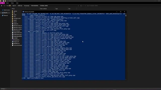This screenshot has width=161, height=90.
Task: Select the Project.xml file
Action: point(16,42)
